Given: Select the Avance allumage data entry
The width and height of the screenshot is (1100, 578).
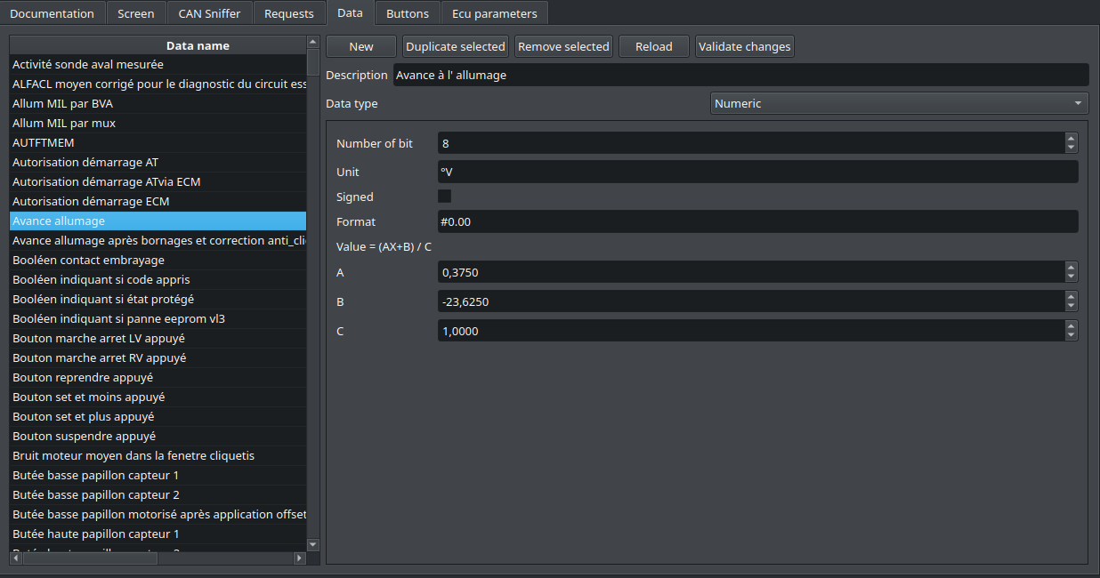Looking at the screenshot, I should (x=158, y=221).
